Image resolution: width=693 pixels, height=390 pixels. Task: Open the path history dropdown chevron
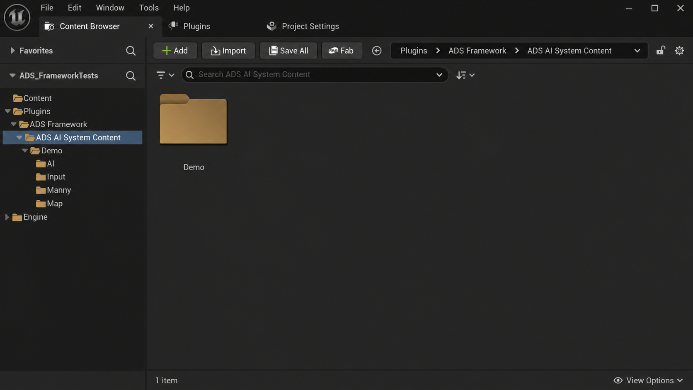pyautogui.click(x=637, y=51)
